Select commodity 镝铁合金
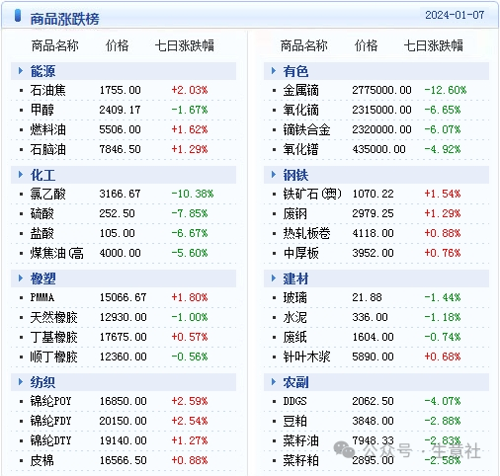The width and height of the screenshot is (500, 476). coord(307,129)
